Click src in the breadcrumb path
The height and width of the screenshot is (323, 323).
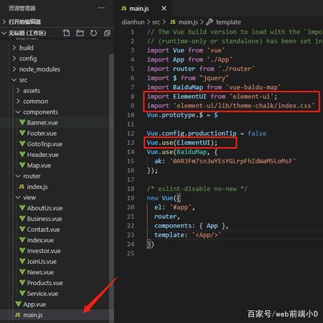click(x=156, y=22)
